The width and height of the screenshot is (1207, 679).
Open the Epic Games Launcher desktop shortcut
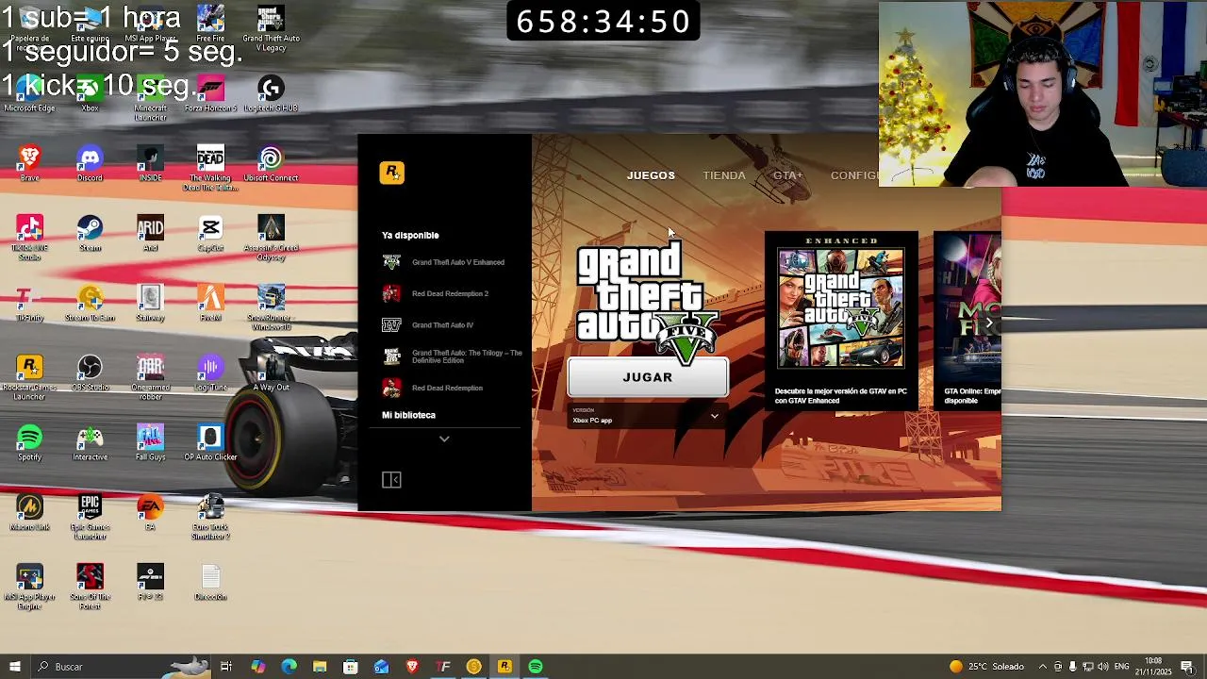[x=90, y=517]
